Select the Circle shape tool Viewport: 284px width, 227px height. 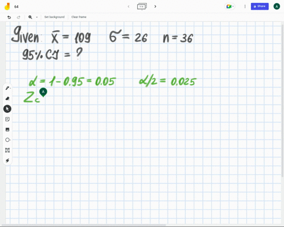[8, 140]
